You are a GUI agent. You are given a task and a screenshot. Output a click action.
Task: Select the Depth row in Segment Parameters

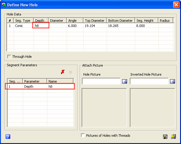pos(40,87)
